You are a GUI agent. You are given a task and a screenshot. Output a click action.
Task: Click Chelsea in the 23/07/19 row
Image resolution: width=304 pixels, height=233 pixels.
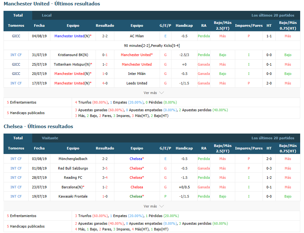coord(137,187)
